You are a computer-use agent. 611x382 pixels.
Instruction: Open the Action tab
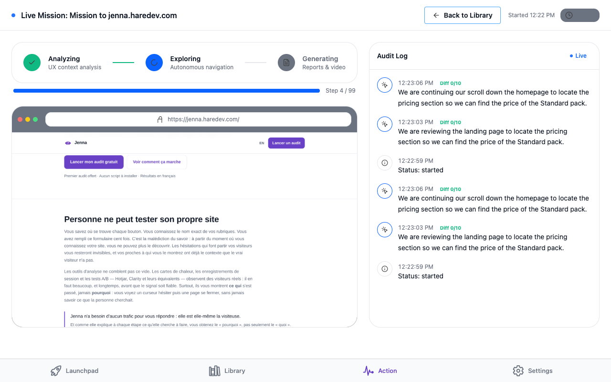(x=380, y=371)
